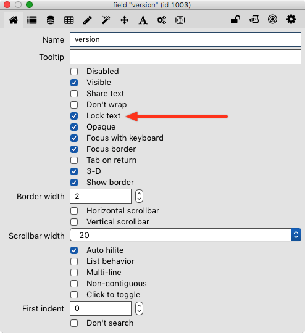Open the Advanced gears tab
This screenshot has width=305, height=333.
coord(162,20)
